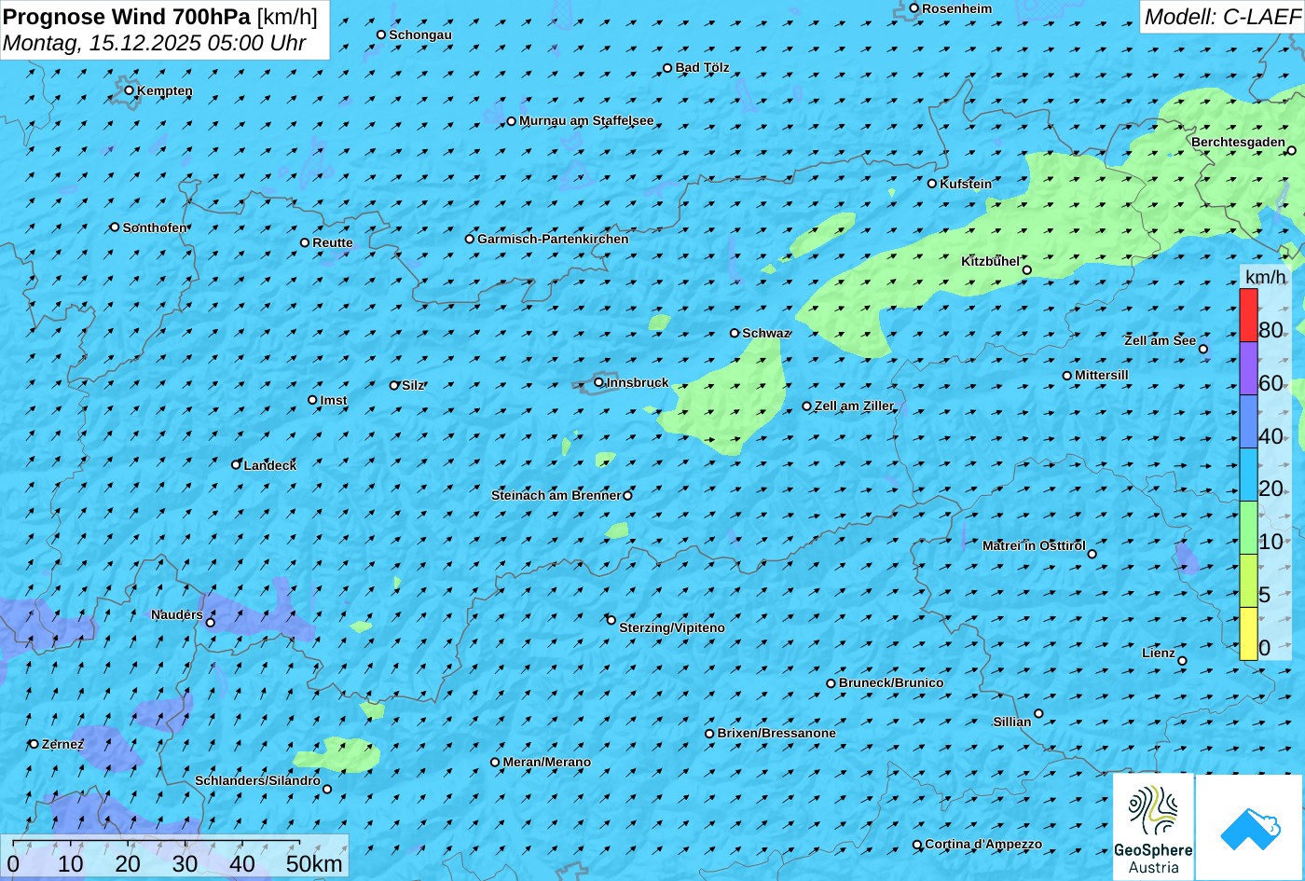Click the "Prognose Wind 700hPa" title
The image size is (1305, 881).
pyautogui.click(x=127, y=17)
